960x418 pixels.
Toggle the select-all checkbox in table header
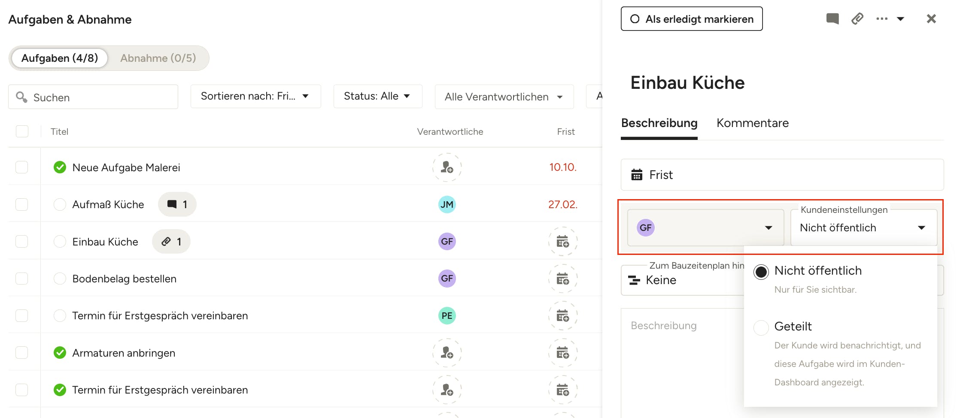point(22,131)
